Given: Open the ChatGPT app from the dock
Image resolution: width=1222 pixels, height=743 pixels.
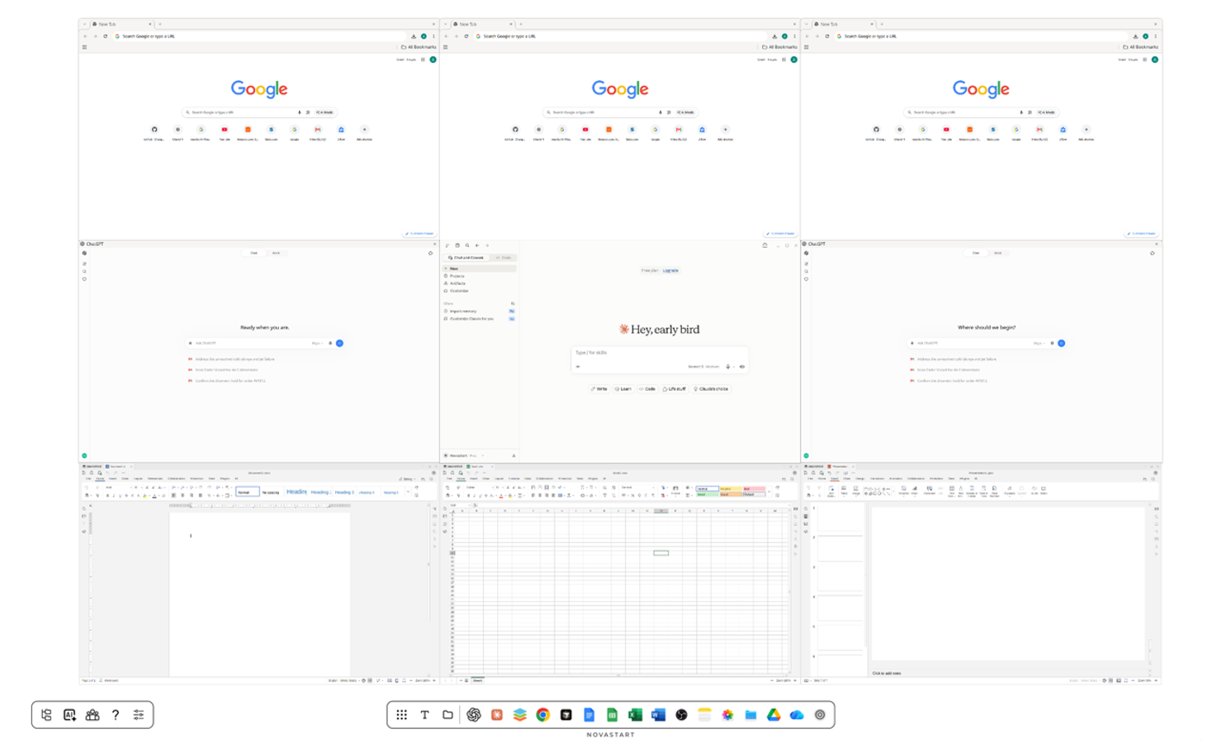Looking at the screenshot, I should (474, 715).
